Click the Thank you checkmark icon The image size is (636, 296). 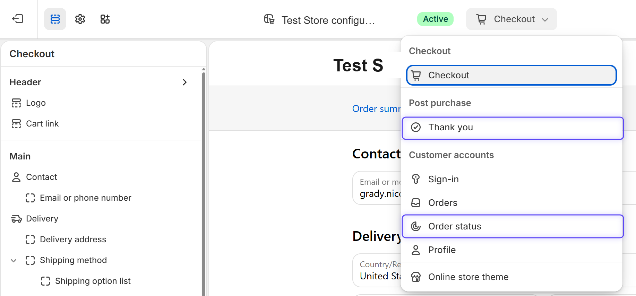(x=416, y=127)
